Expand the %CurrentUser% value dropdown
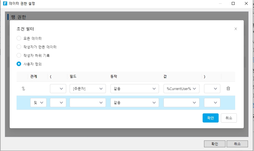Screen dimensions: 254x151 coord(181,89)
